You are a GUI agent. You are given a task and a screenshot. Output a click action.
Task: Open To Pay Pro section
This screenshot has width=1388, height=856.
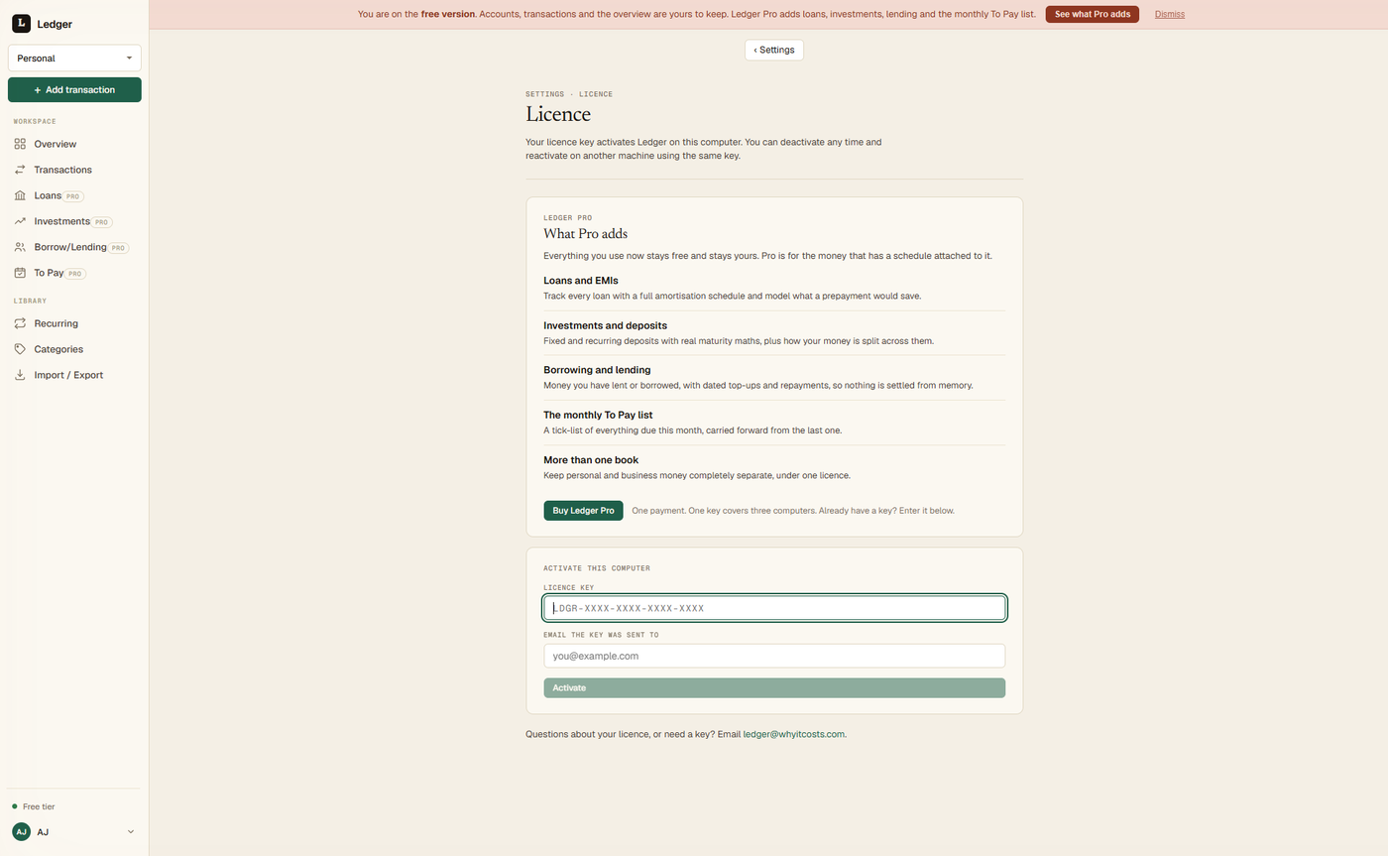pyautogui.click(x=74, y=273)
